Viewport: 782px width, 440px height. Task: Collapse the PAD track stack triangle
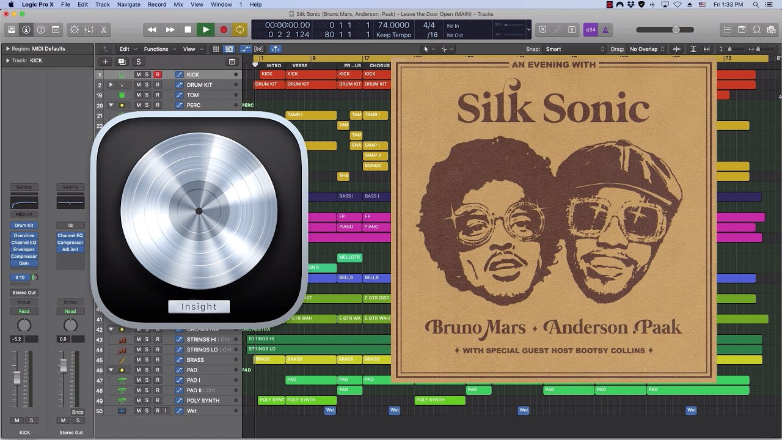pyautogui.click(x=111, y=370)
